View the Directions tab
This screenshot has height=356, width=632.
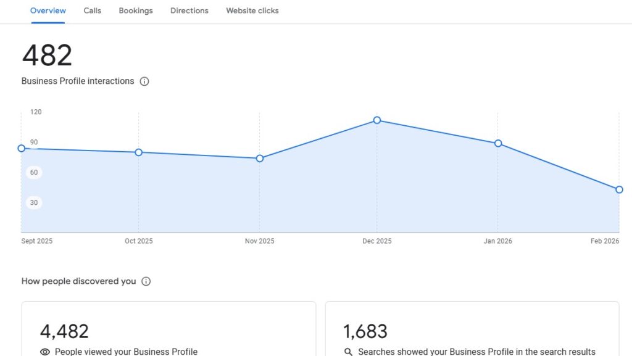tap(189, 10)
